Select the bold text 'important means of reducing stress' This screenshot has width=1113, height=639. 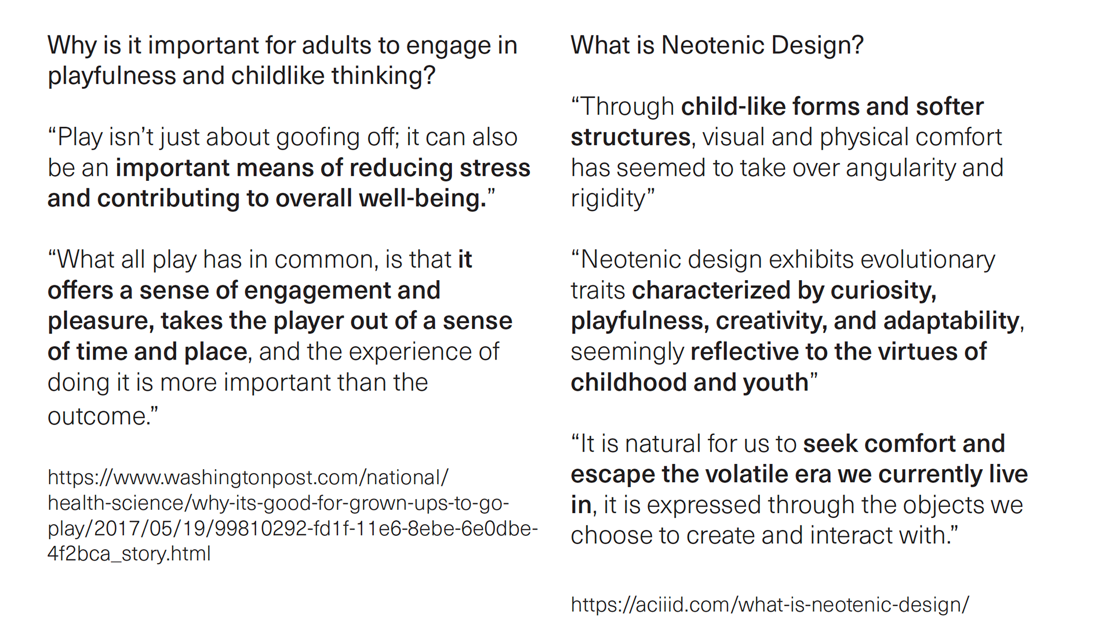pyautogui.click(x=323, y=168)
